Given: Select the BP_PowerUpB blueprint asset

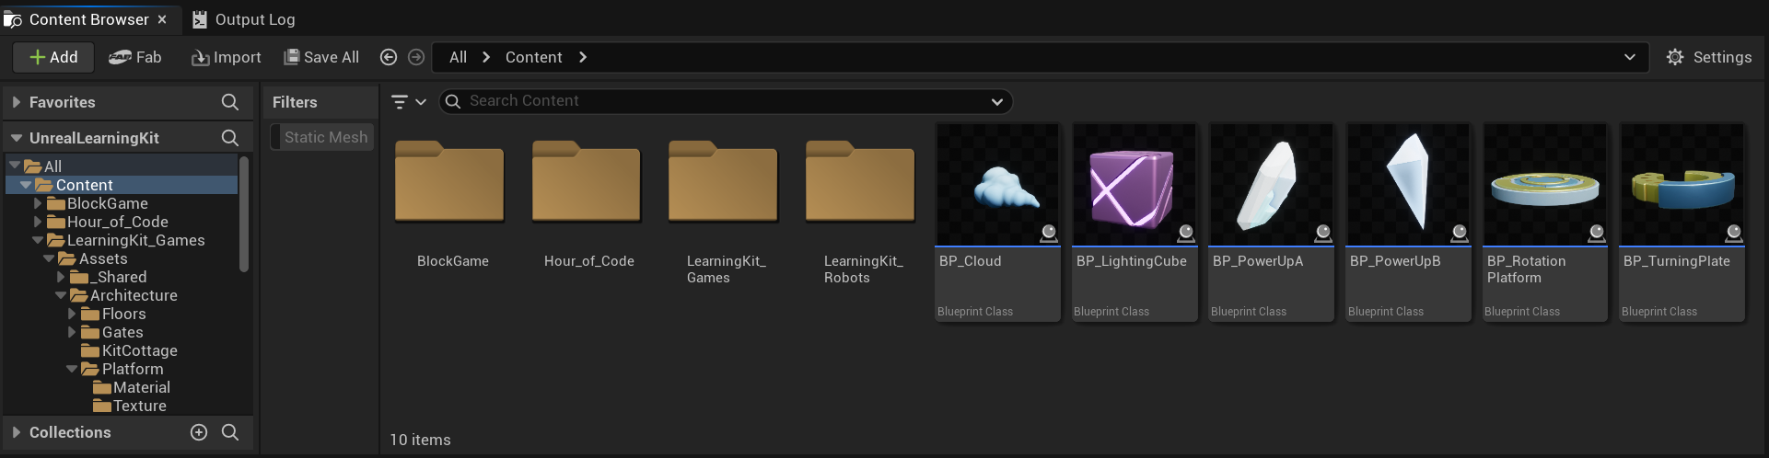Looking at the screenshot, I should coord(1408,223).
